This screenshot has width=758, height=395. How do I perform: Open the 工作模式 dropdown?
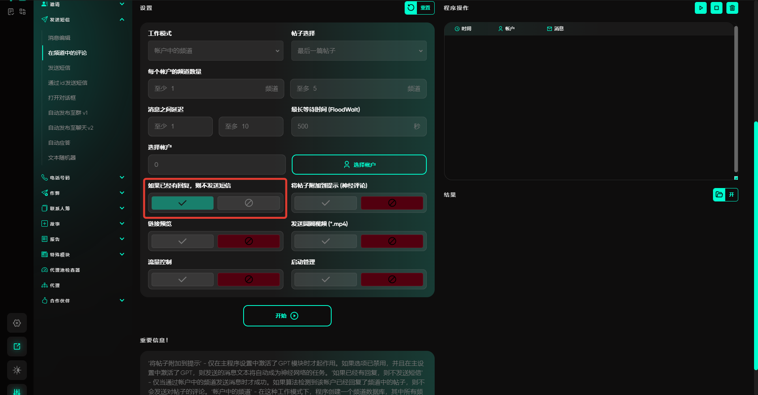pyautogui.click(x=216, y=51)
